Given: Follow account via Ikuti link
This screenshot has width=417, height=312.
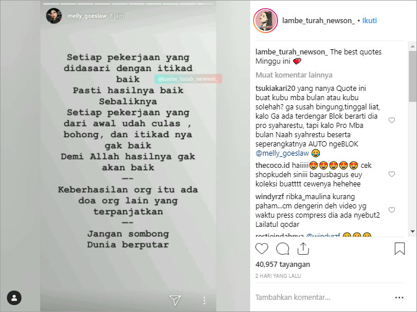Looking at the screenshot, I should click(370, 20).
